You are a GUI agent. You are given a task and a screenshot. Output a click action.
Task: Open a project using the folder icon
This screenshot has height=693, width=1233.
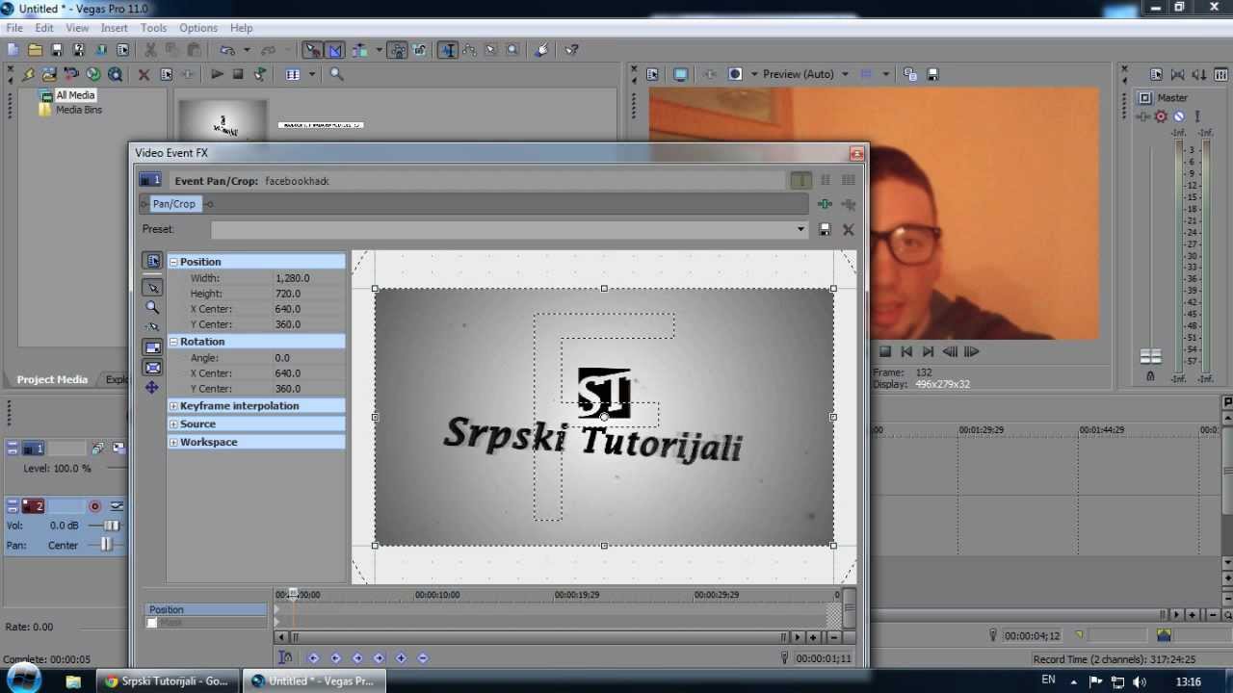(x=35, y=50)
